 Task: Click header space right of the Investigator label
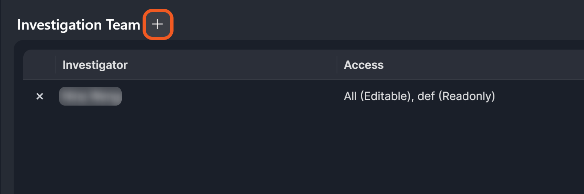click(x=233, y=65)
